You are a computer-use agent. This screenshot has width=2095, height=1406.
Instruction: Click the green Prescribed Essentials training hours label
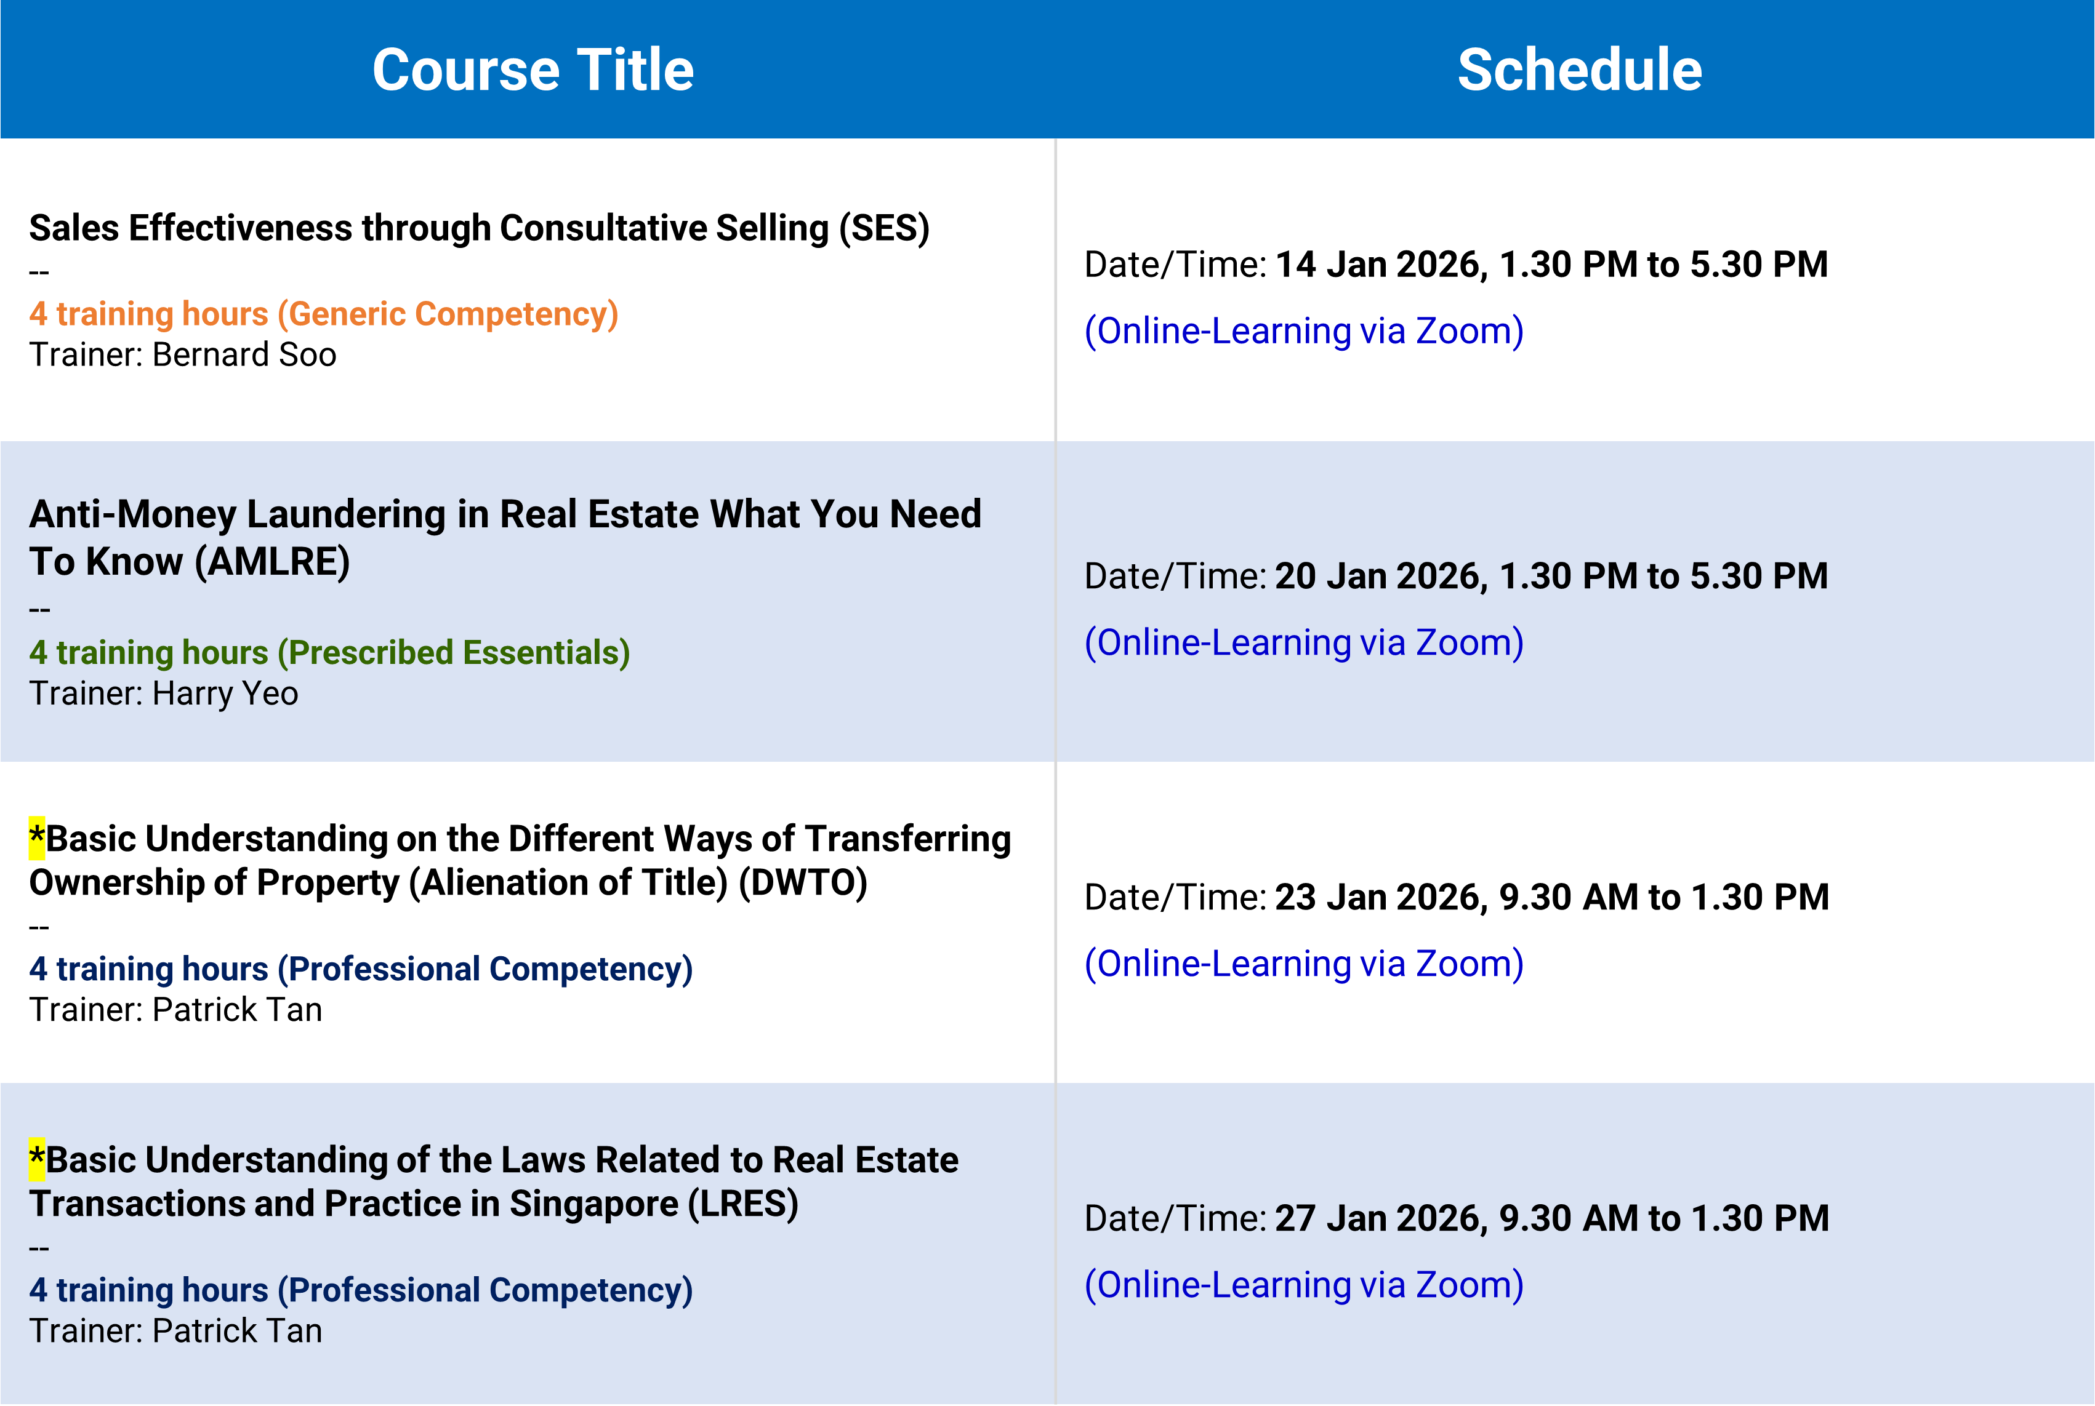click(x=329, y=653)
